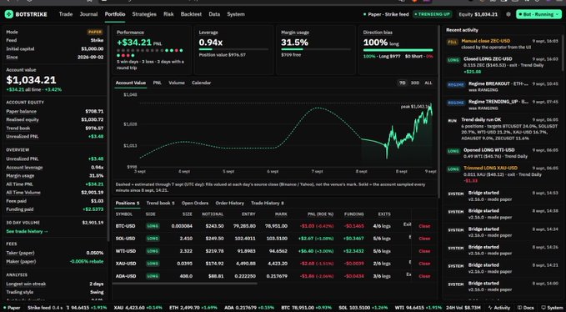
Task: Click the ETH ticker in status bar
Action: click(193, 308)
